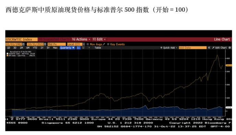Click the Chinese chart heading above the terminal

pyautogui.click(x=97, y=10)
